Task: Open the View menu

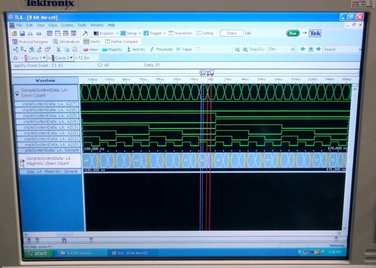Action: [x=41, y=25]
